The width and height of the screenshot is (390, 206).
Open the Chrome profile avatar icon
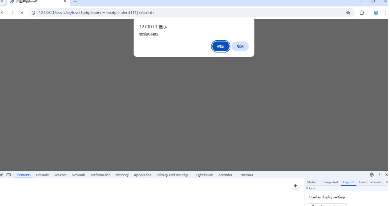coord(376,13)
